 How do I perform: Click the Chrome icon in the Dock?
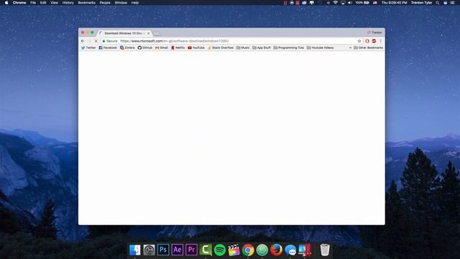[248, 250]
